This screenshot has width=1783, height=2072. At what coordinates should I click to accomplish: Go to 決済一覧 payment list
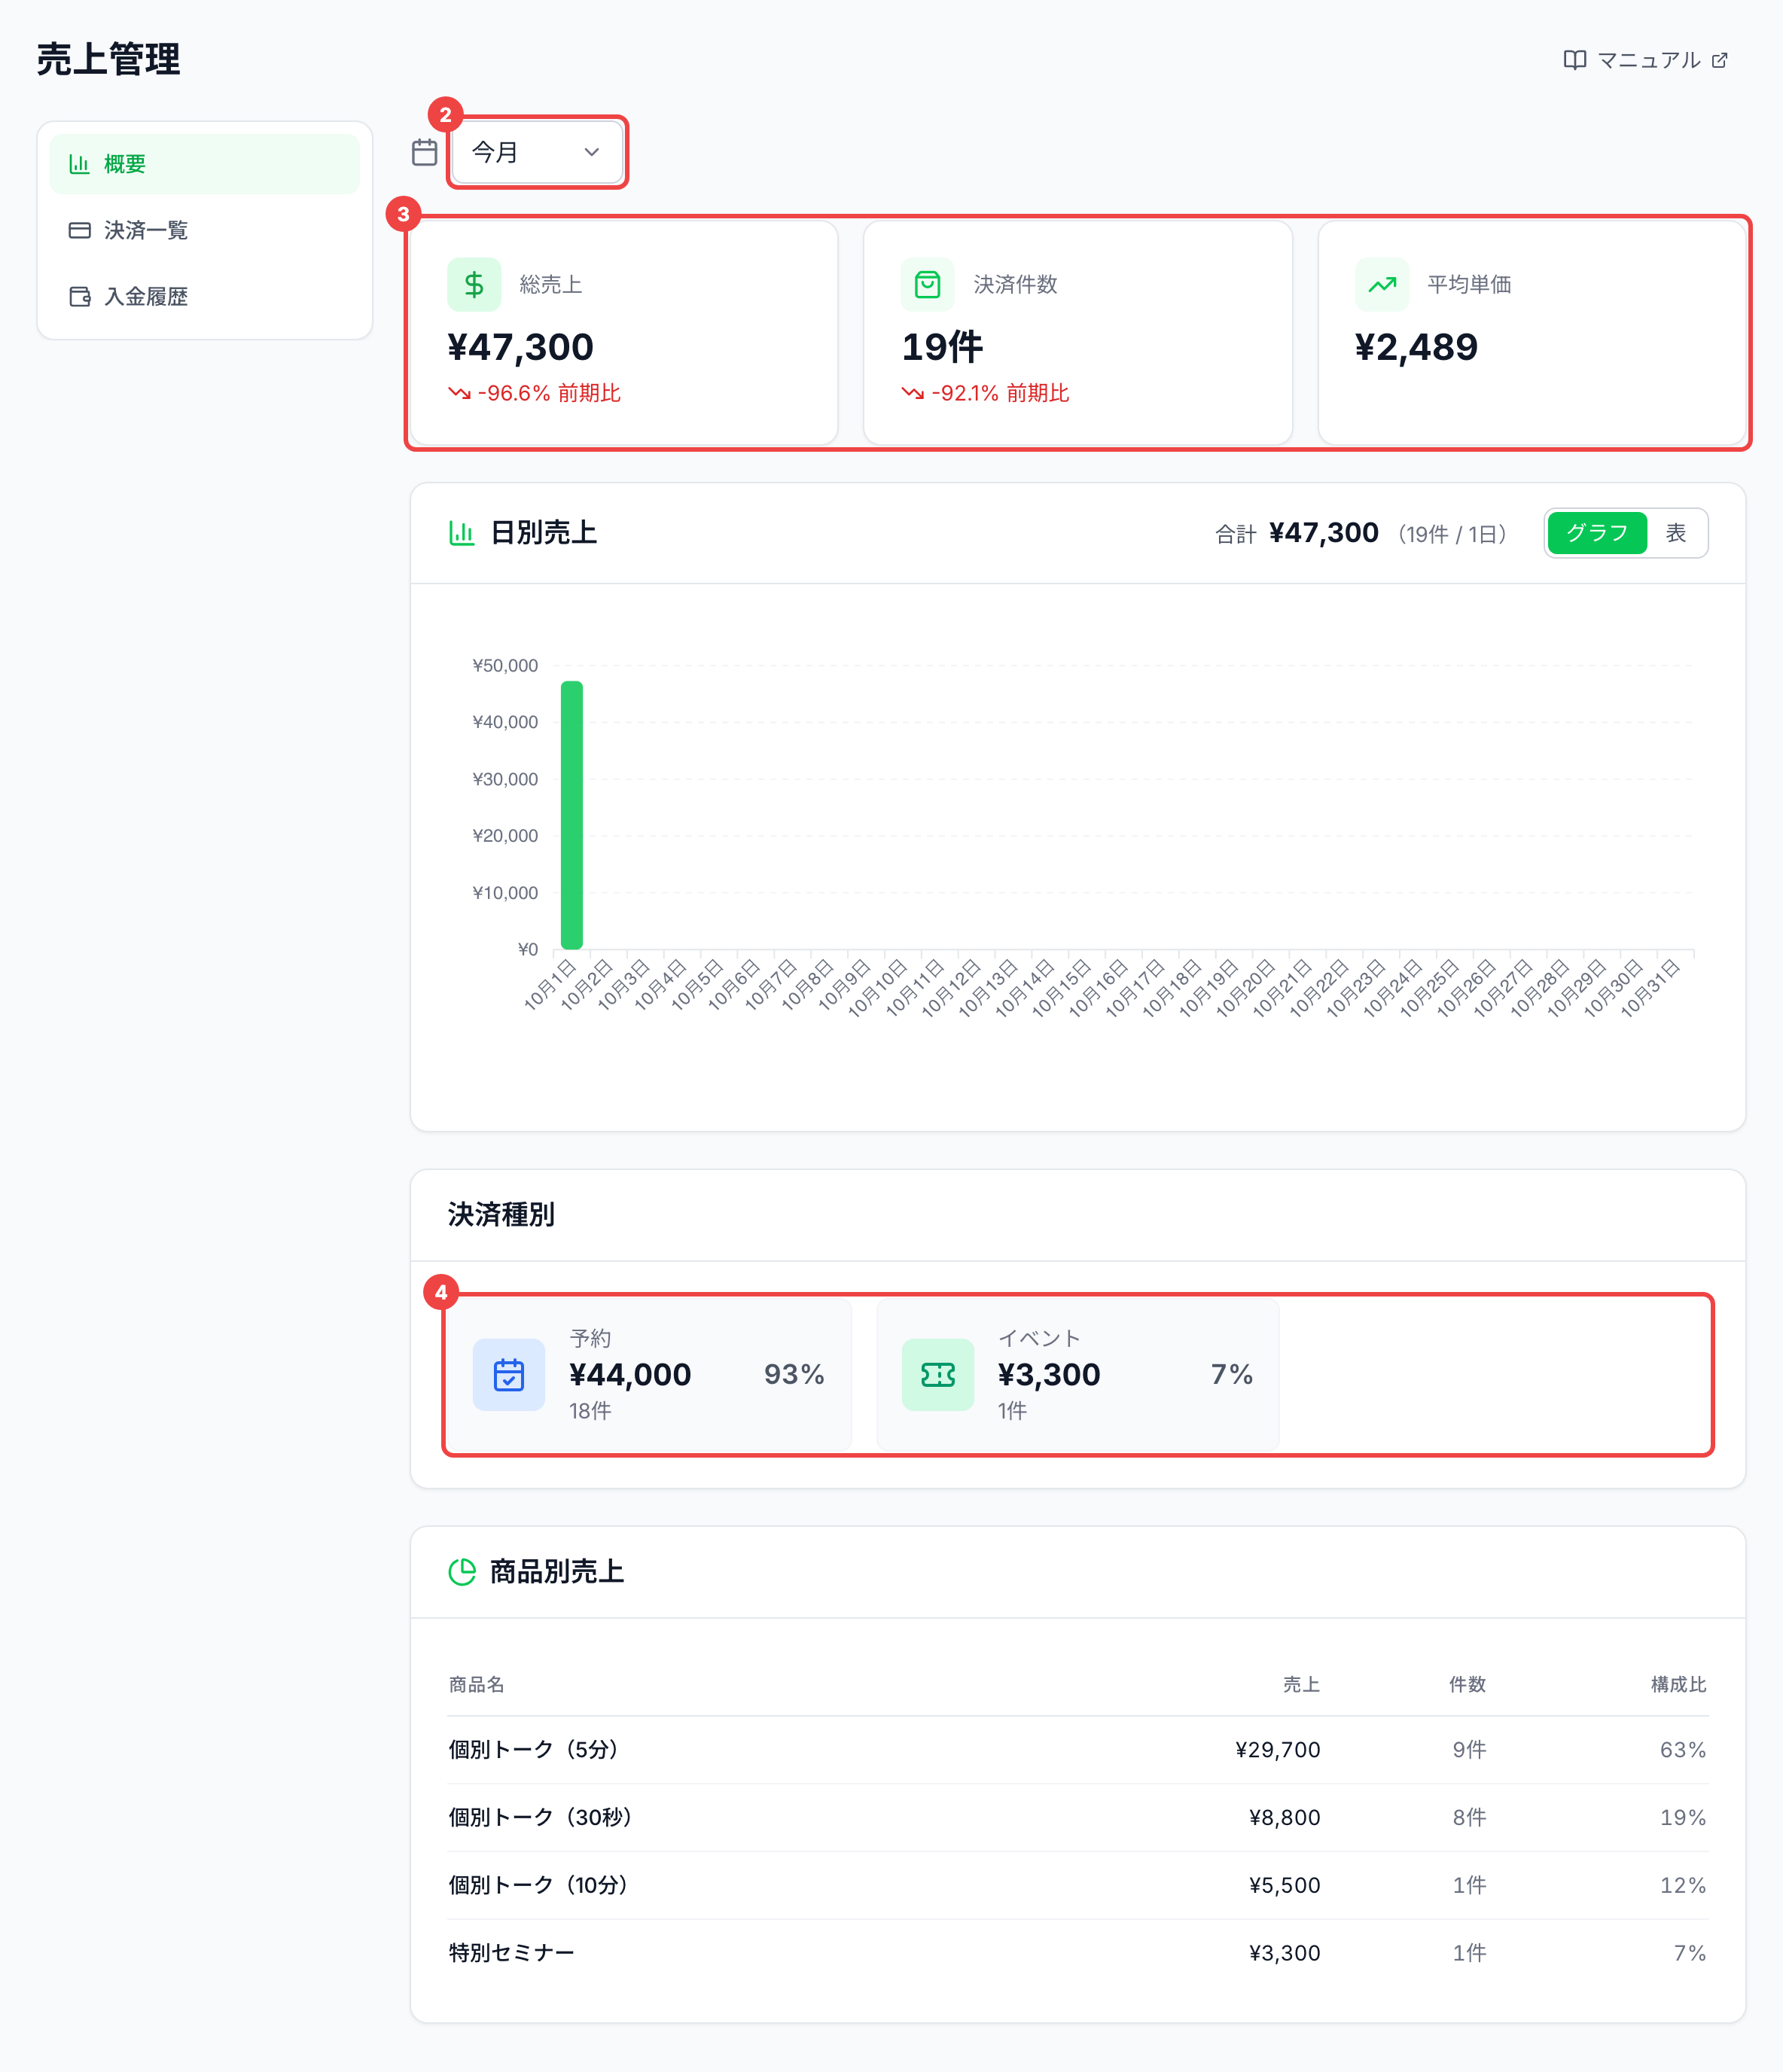click(204, 230)
